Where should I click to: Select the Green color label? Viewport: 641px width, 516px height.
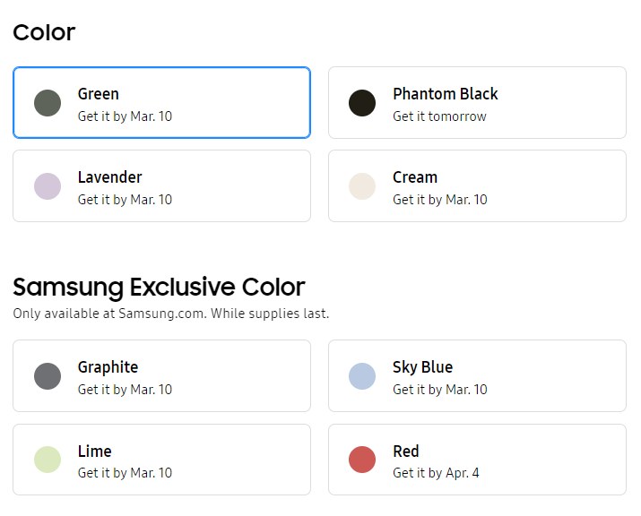(99, 94)
